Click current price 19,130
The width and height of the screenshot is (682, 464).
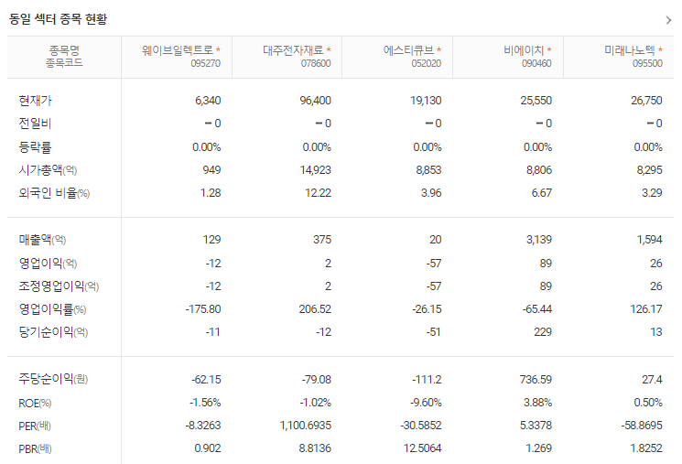(426, 101)
